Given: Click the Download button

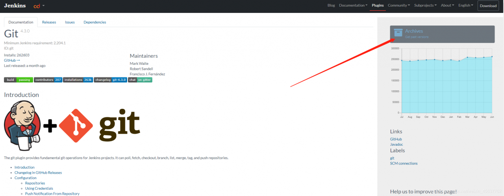Looking at the screenshot, I should [x=488, y=6].
